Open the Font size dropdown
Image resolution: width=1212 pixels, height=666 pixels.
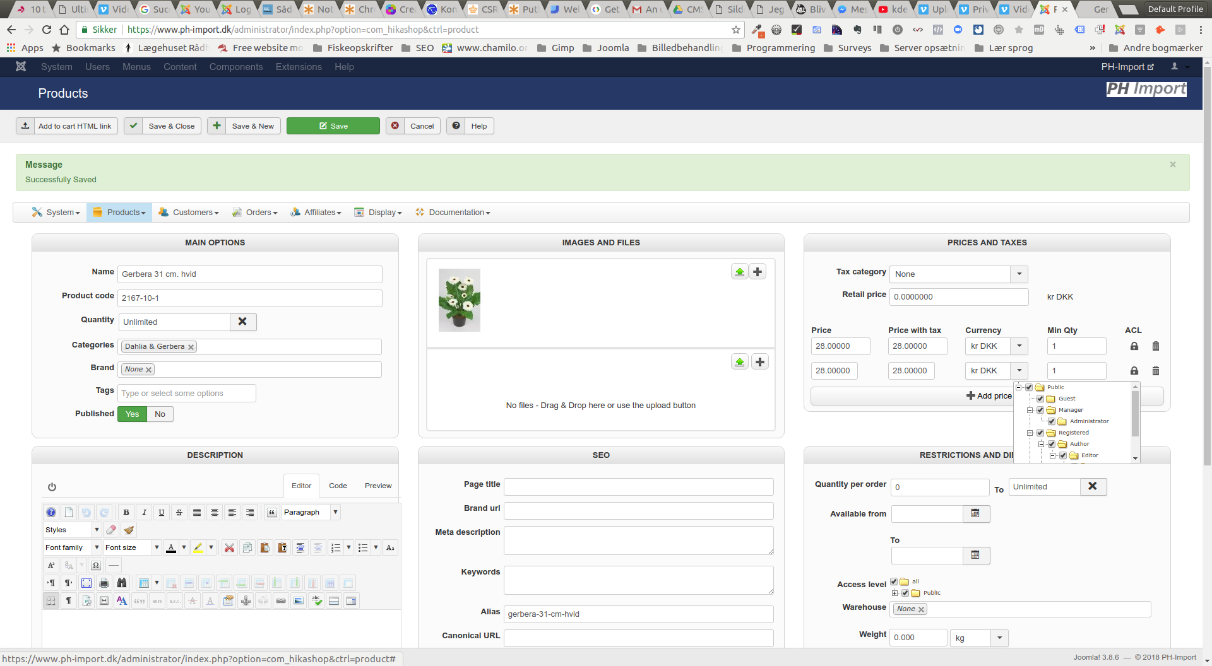(132, 547)
